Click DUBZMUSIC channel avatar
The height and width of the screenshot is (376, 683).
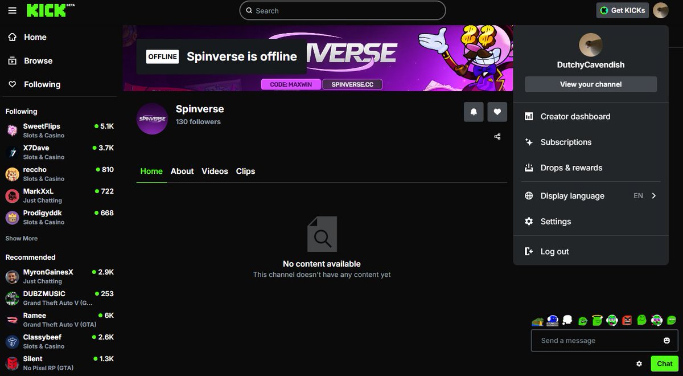[x=12, y=298]
